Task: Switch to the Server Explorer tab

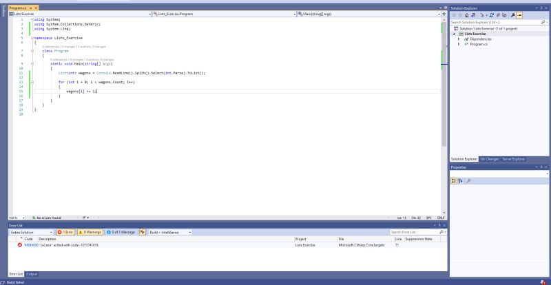Action: tap(513, 159)
